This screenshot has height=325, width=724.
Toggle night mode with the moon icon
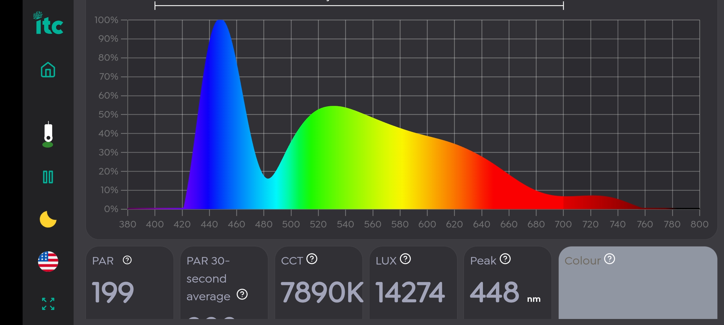tap(48, 219)
